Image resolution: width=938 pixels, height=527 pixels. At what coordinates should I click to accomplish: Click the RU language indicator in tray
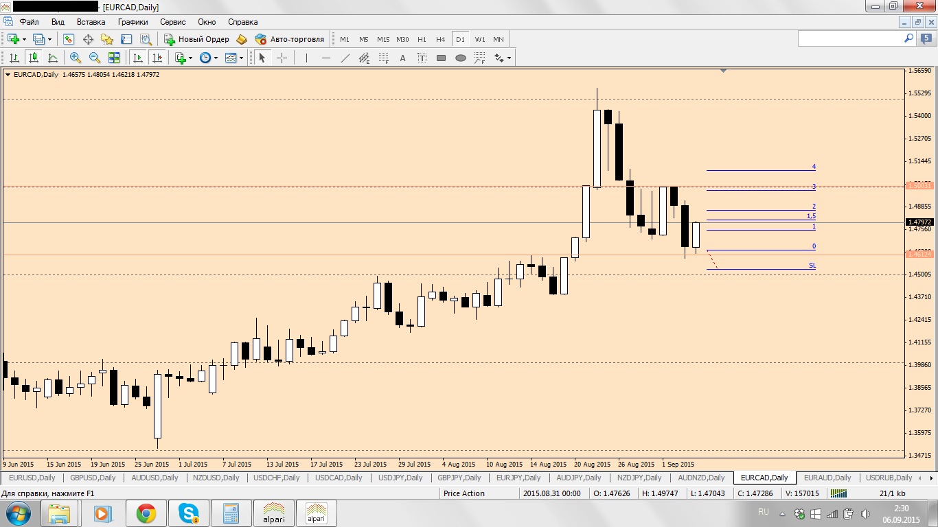pos(763,512)
